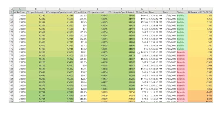Viewport: 222px width, 125px height.
Task: Select column E header
Action: [97, 9]
